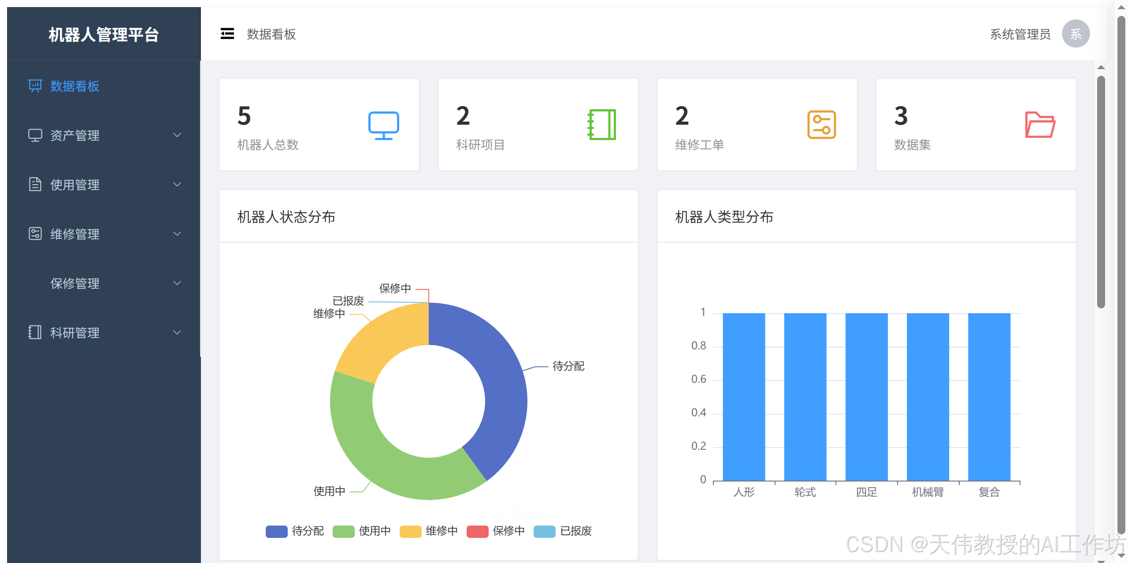This screenshot has width=1128, height=563.
Task: Click the inner scrollbar up arrow
Action: coord(1101,67)
